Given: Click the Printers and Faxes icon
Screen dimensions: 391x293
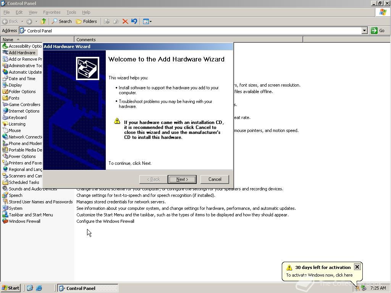Looking at the screenshot, I should (5, 163).
